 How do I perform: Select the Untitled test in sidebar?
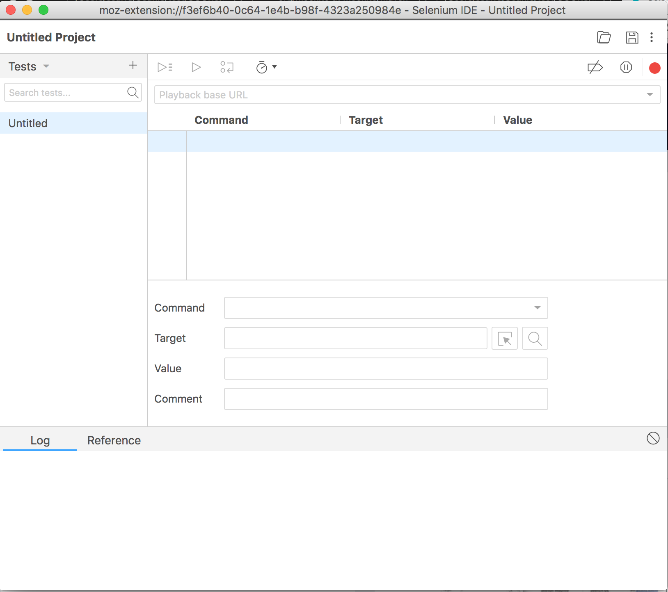[28, 123]
